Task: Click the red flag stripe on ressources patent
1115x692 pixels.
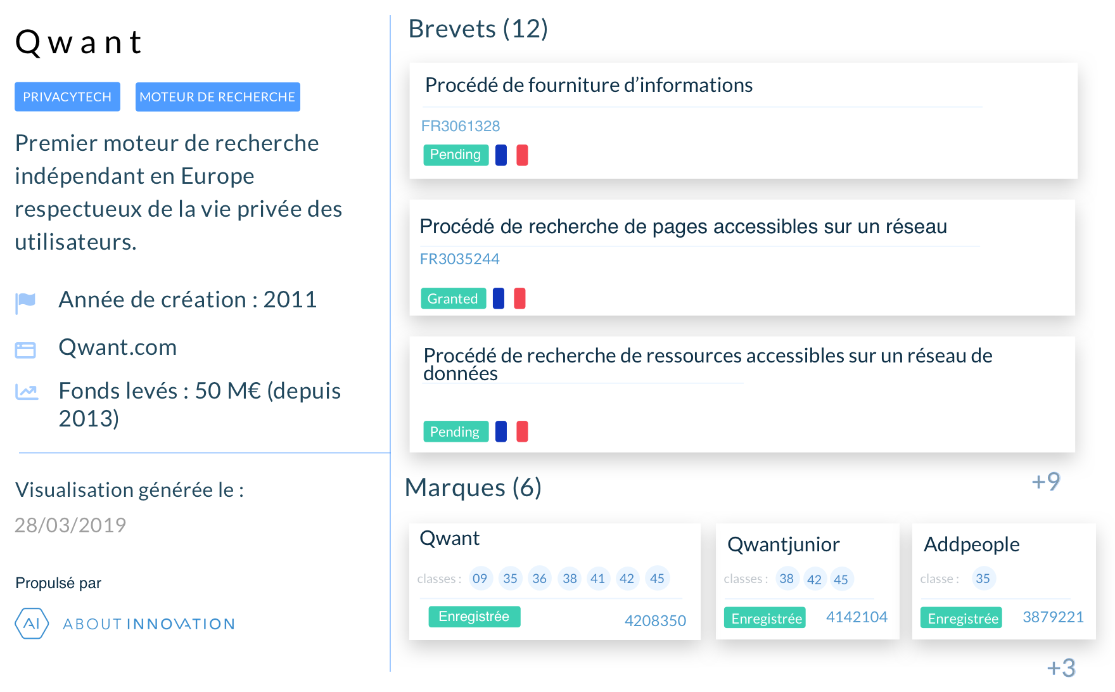Action: point(522,432)
